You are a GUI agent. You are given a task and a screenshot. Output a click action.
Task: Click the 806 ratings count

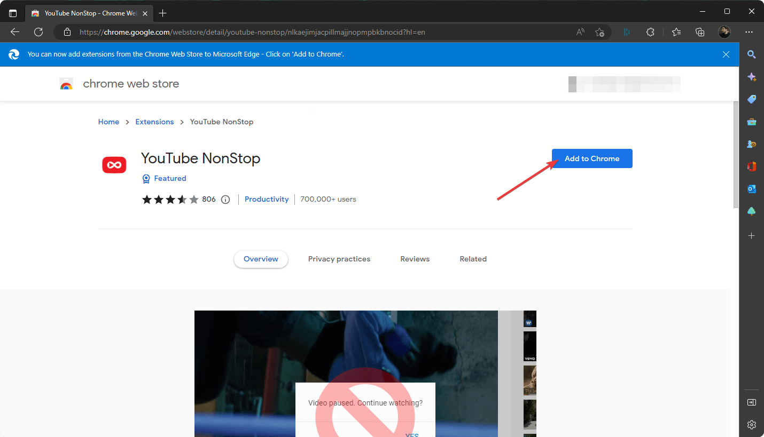coord(209,199)
